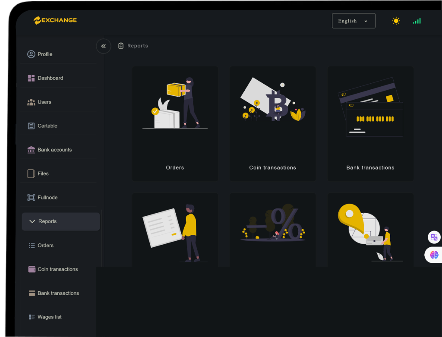This screenshot has width=442, height=337.
Task: Click the Dashboard grid icon
Action: tap(31, 78)
